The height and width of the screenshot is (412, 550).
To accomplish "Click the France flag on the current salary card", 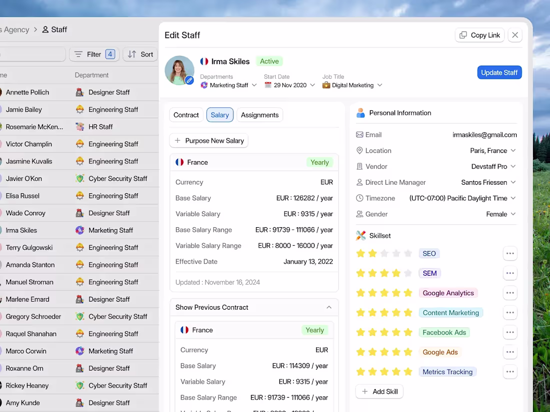I will point(179,162).
